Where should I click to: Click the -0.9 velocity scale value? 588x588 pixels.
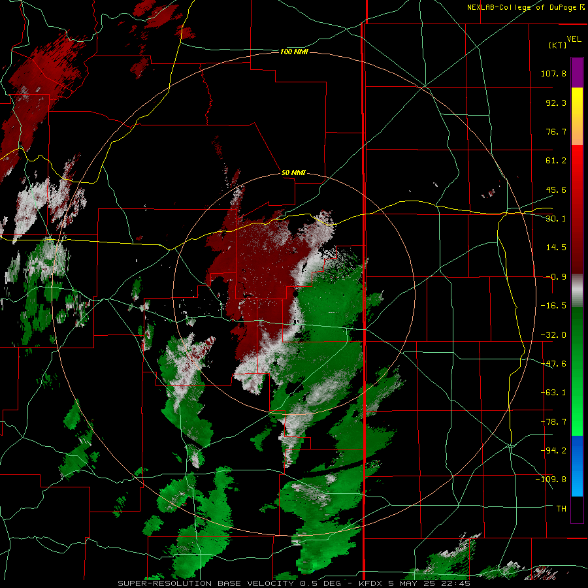coord(556,277)
